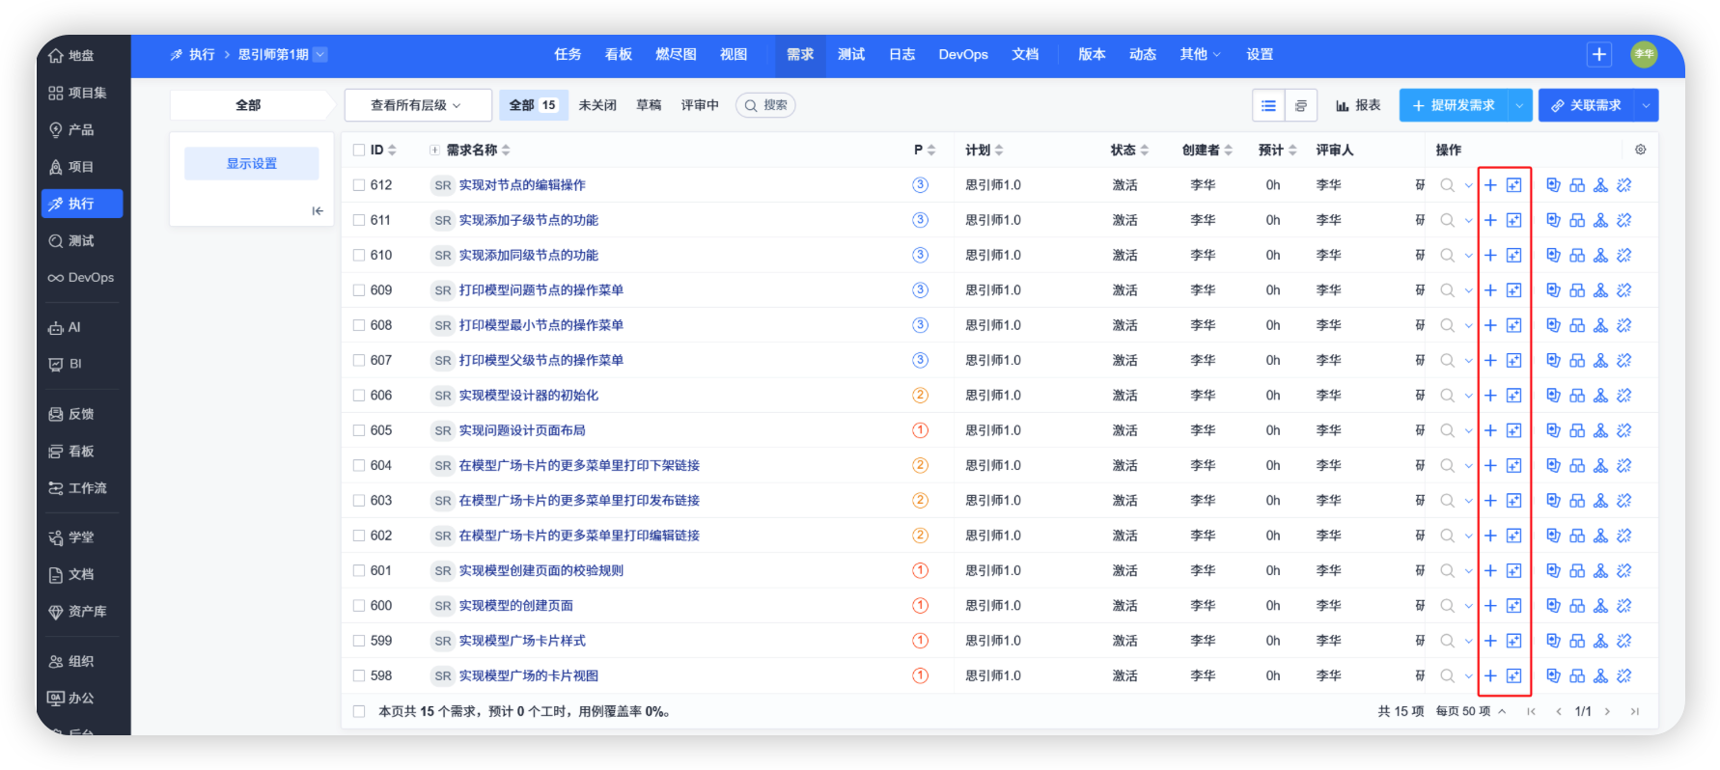Open BI in sidebar
The width and height of the screenshot is (1720, 770).
tap(67, 365)
